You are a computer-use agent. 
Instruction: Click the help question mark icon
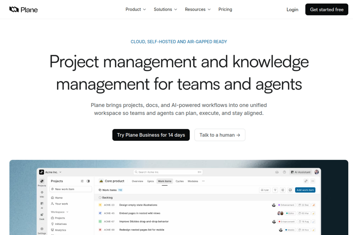284,172
